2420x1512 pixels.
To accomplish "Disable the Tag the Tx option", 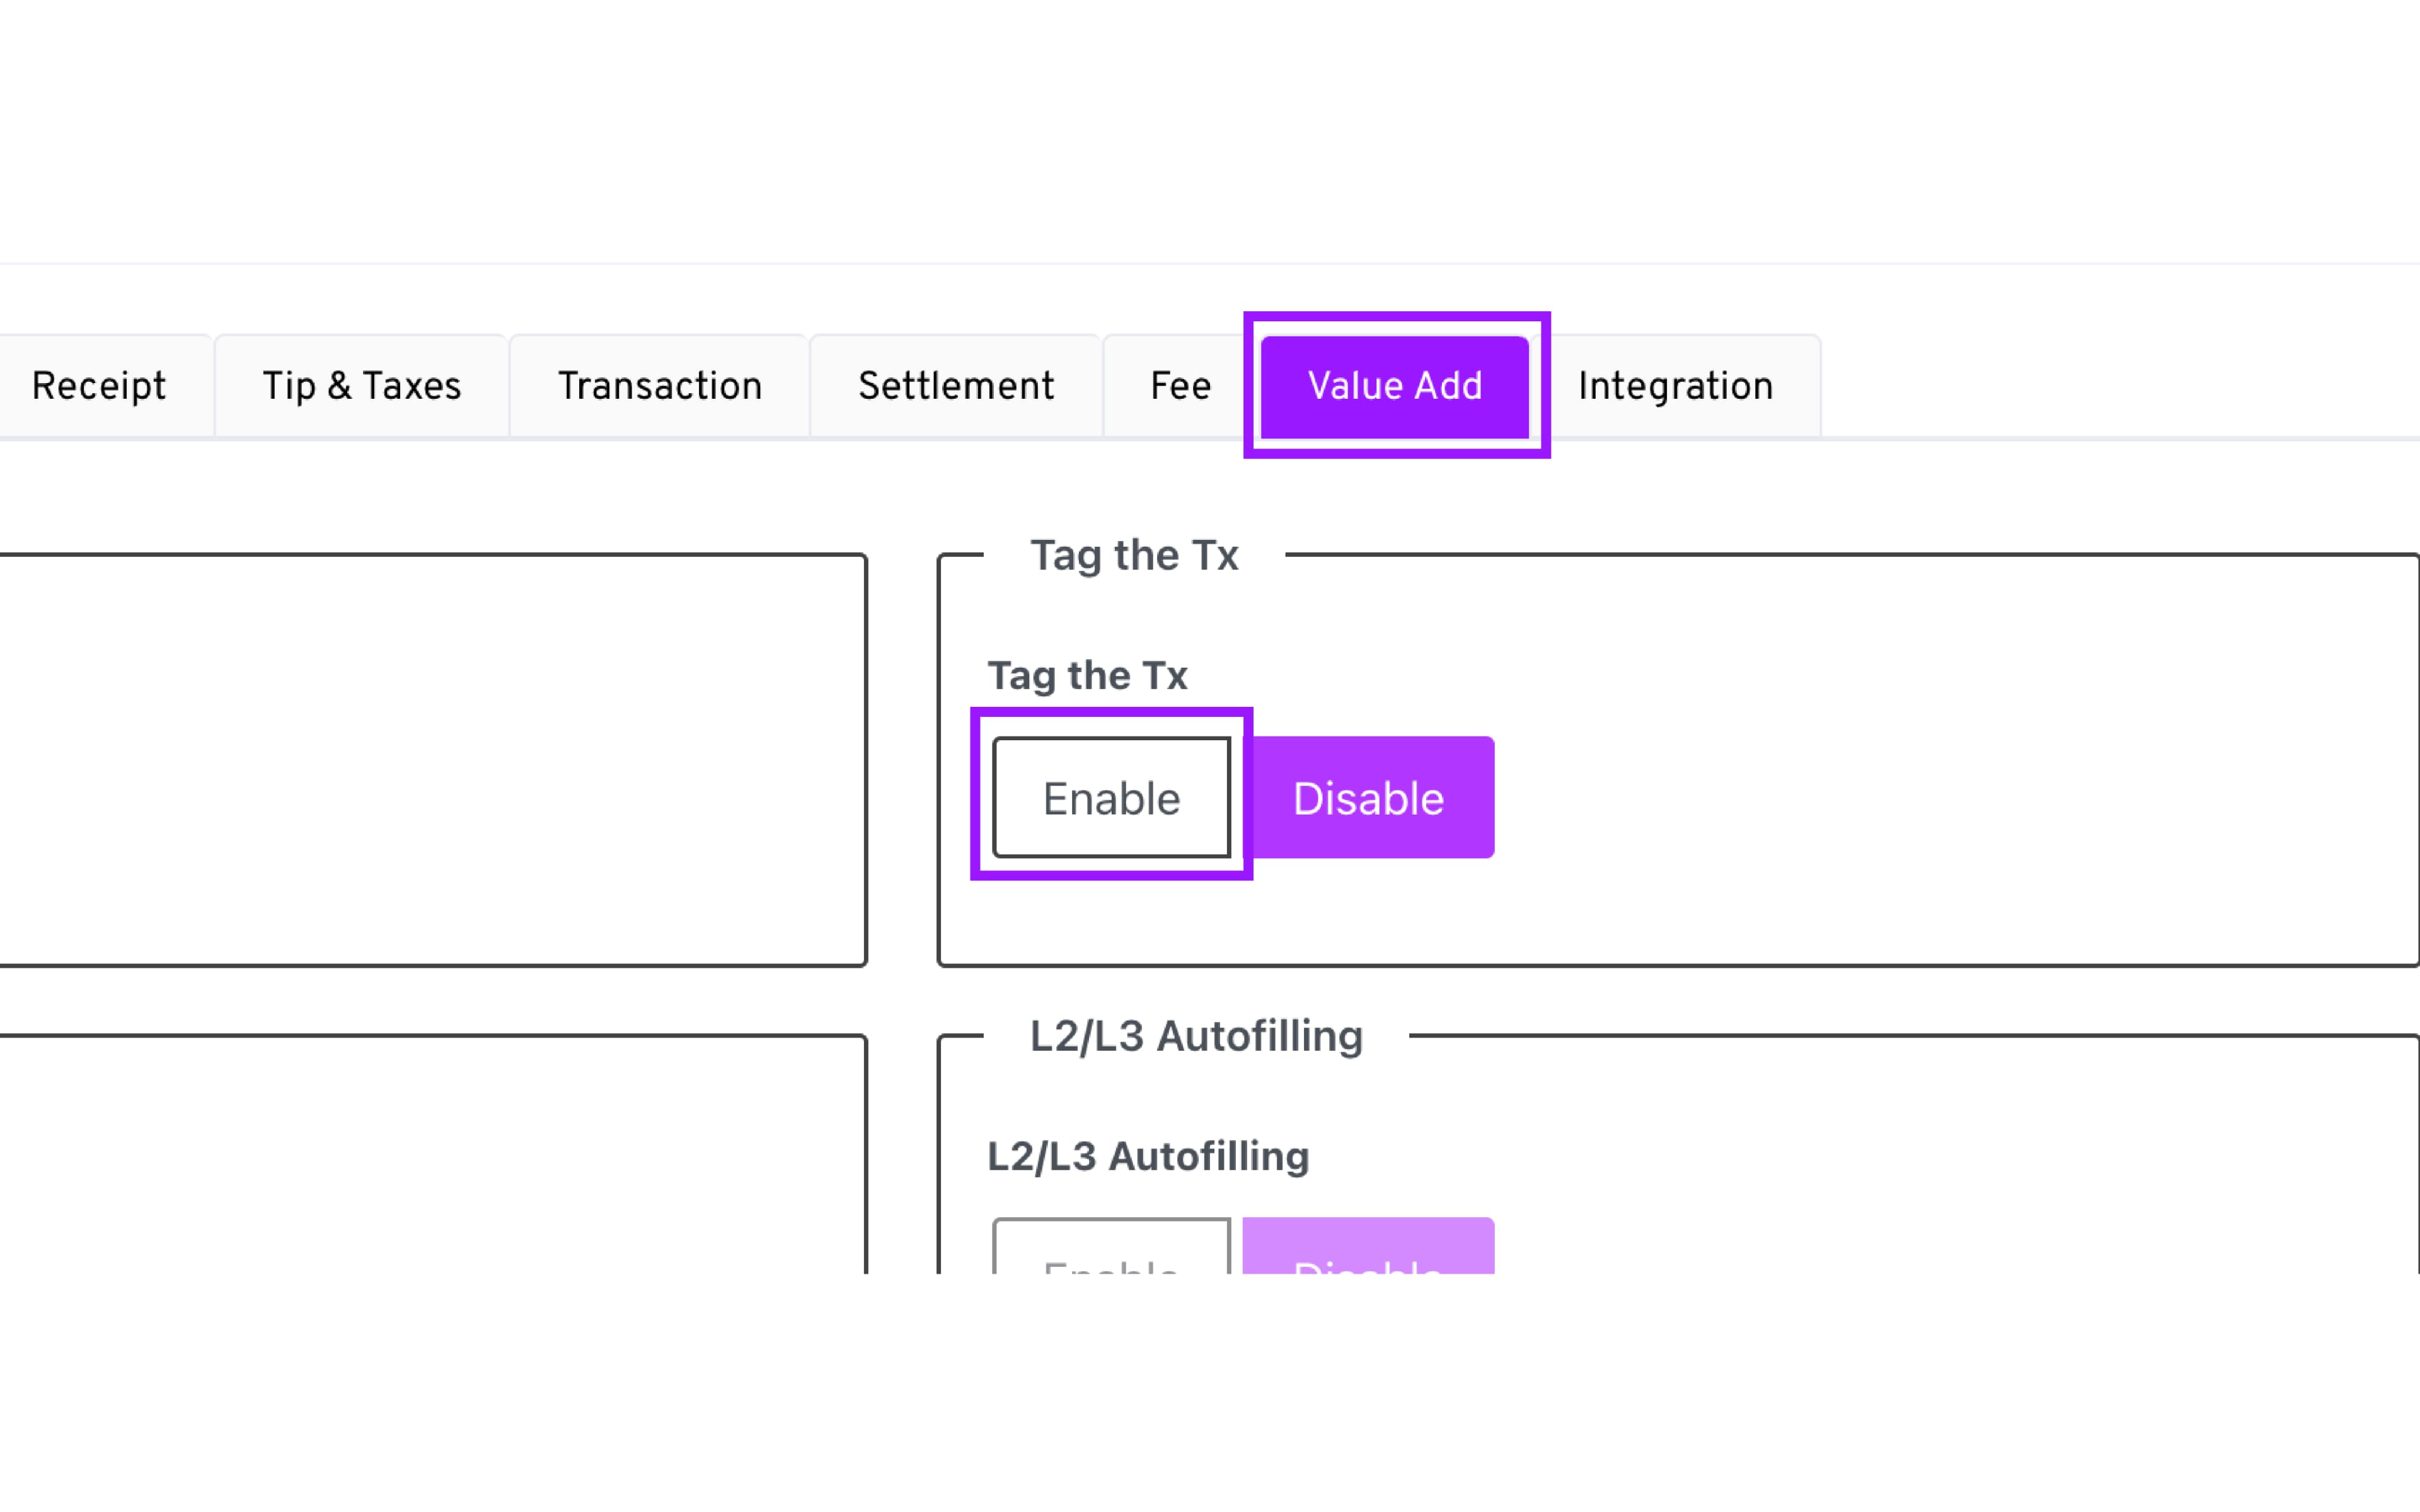I will click(x=1368, y=797).
